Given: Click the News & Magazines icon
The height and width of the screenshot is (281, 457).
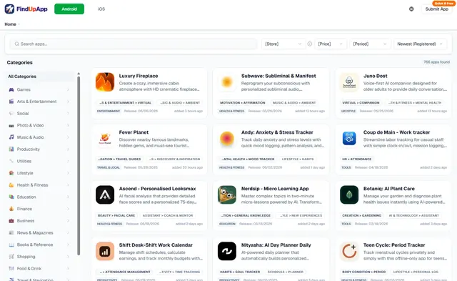Looking at the screenshot, I should click(x=11, y=233).
